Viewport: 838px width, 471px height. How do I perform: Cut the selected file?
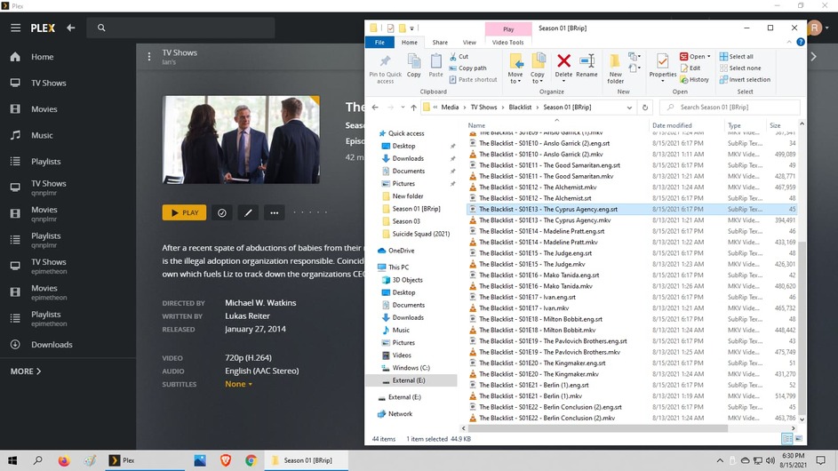point(459,56)
